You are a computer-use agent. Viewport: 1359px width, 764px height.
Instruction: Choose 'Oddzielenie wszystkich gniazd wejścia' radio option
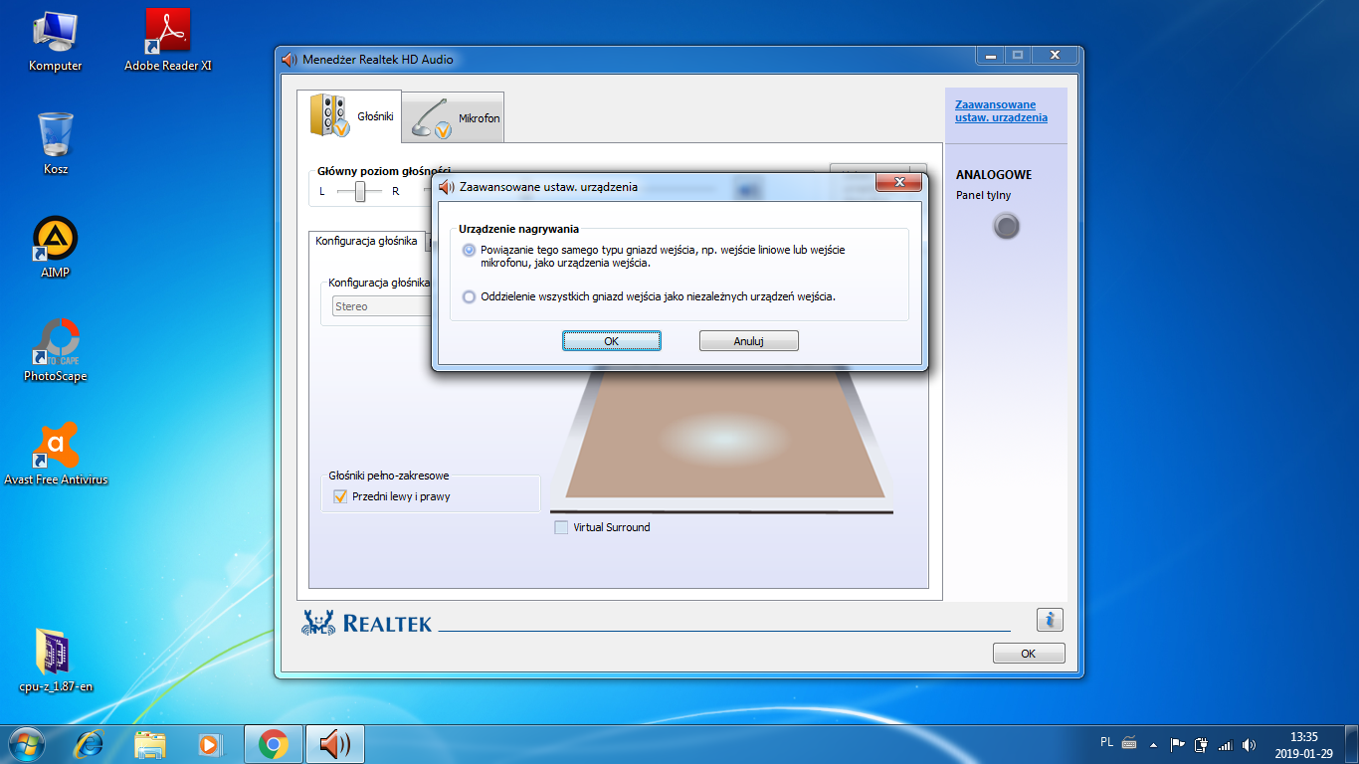[470, 296]
